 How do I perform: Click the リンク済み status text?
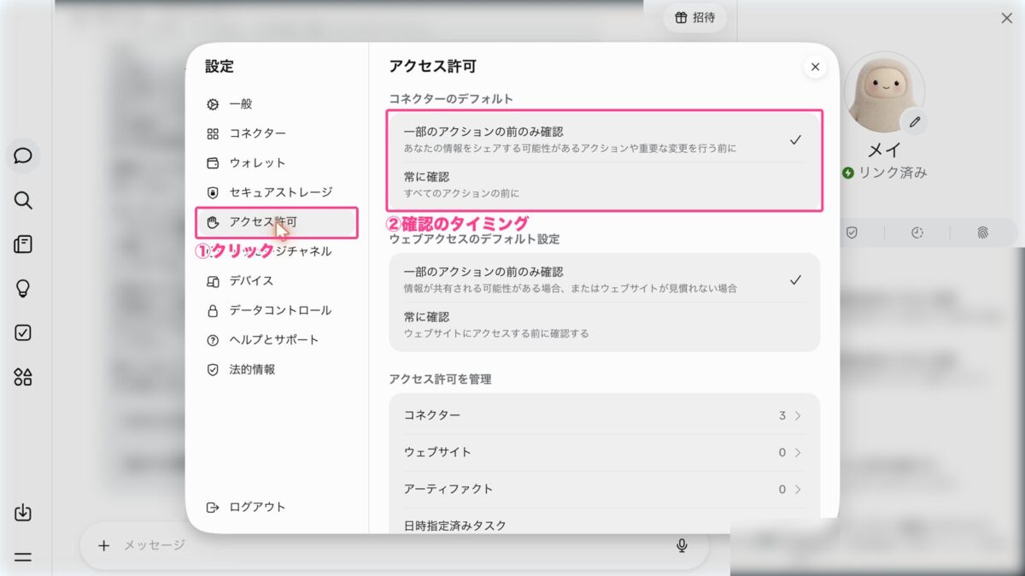(x=893, y=173)
